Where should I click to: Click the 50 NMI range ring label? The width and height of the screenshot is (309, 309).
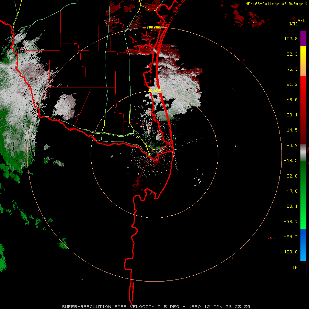(155, 91)
